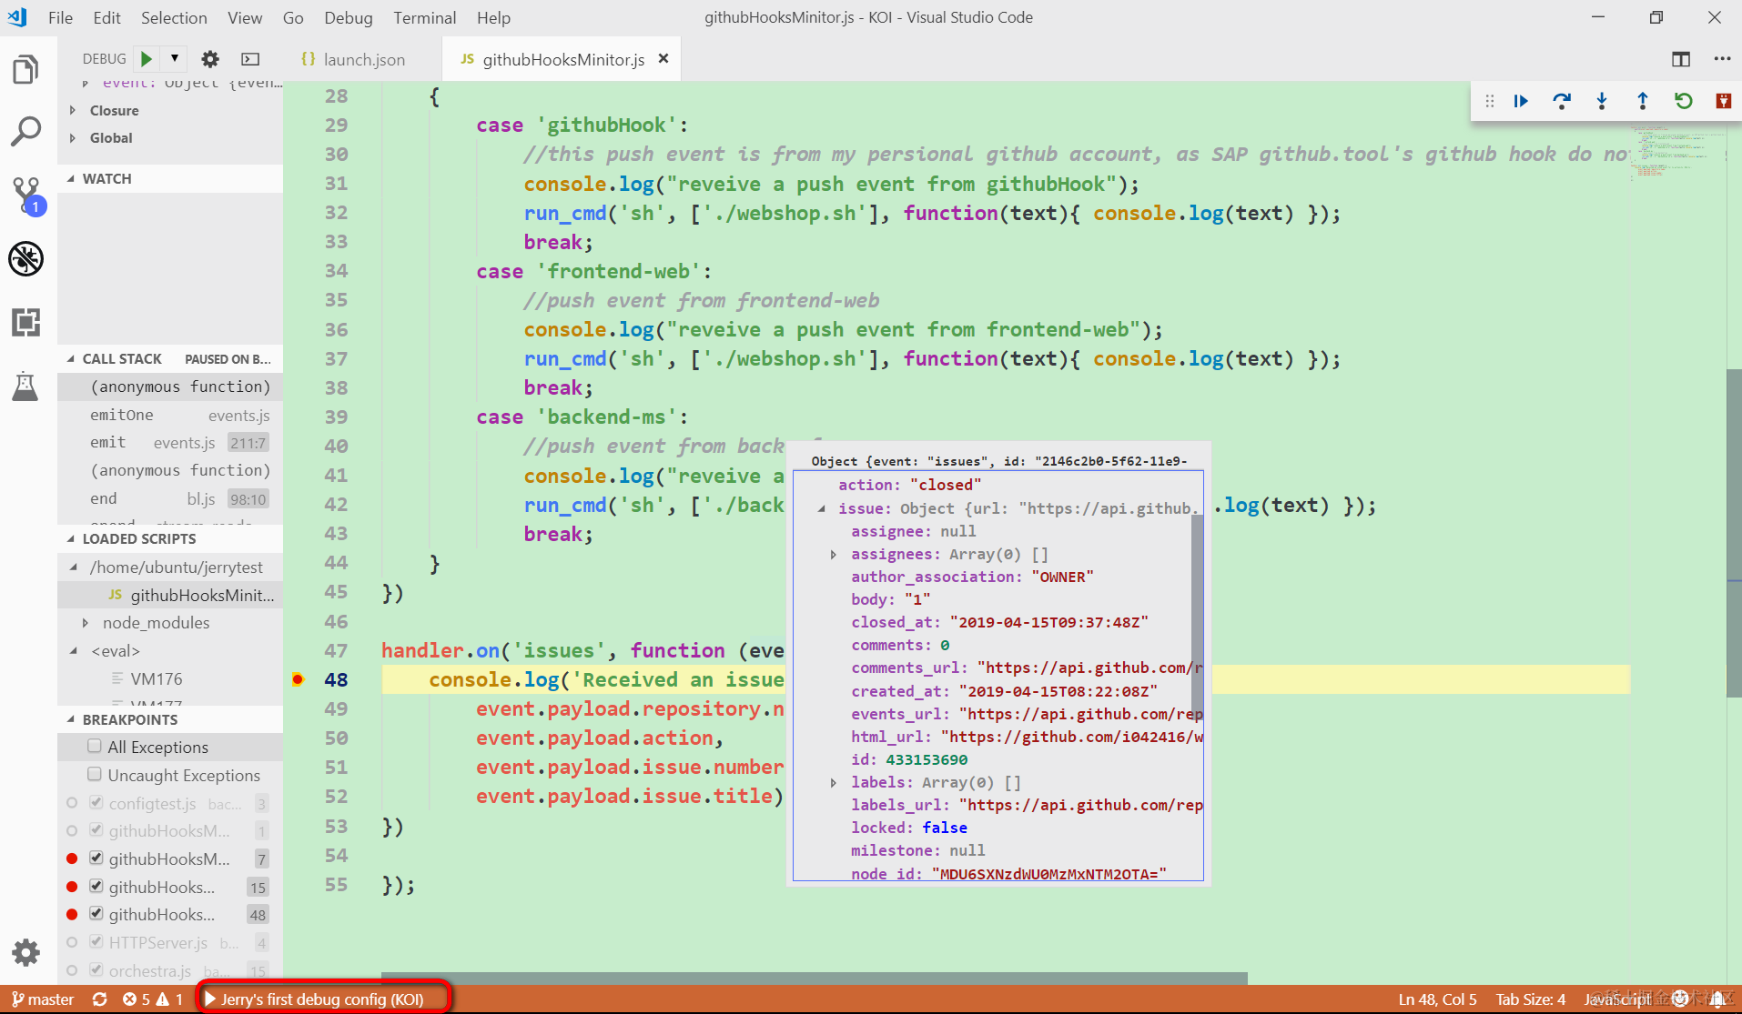The image size is (1742, 1014).
Task: Continue execution in the debug toolbar
Action: coord(1521,101)
